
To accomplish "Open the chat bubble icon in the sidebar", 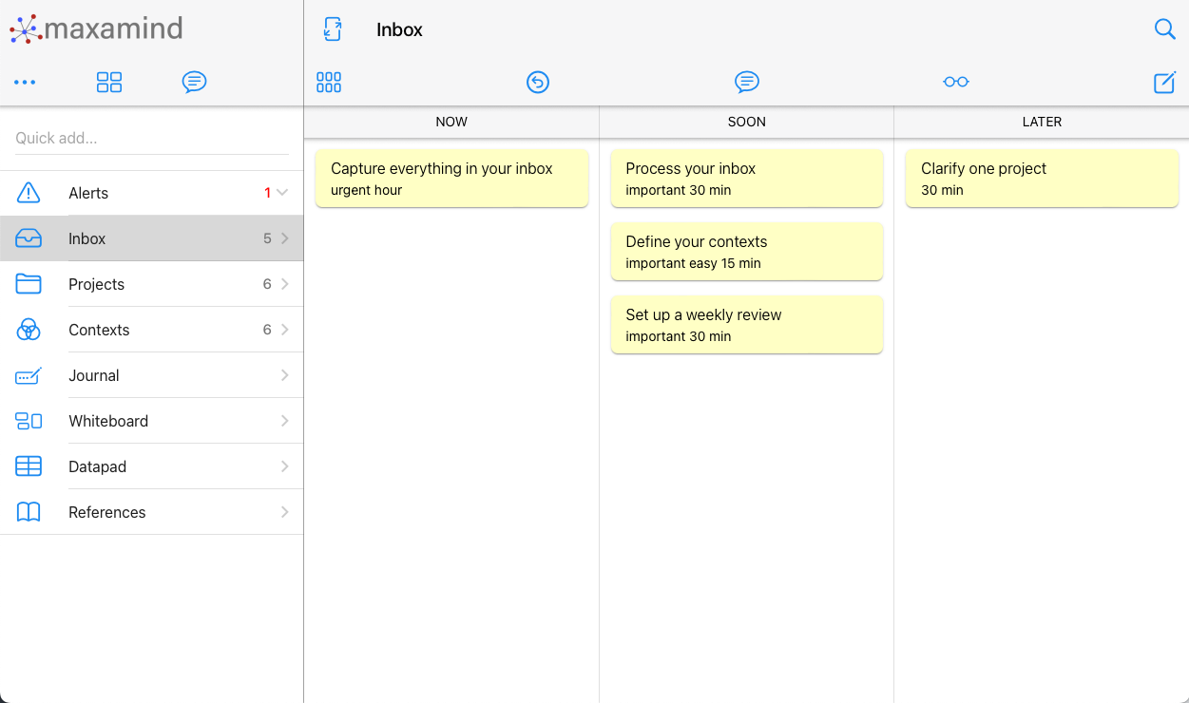I will coord(195,83).
